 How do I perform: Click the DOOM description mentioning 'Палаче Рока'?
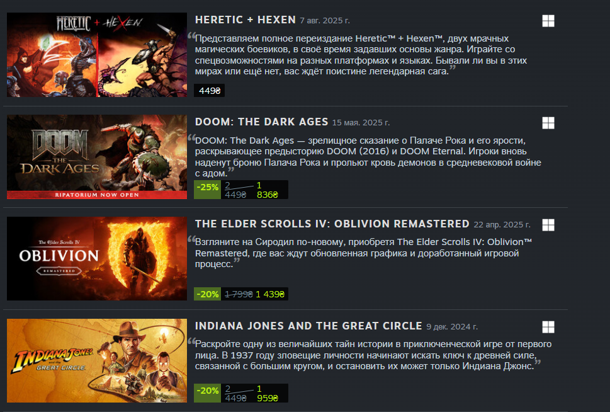point(368,157)
